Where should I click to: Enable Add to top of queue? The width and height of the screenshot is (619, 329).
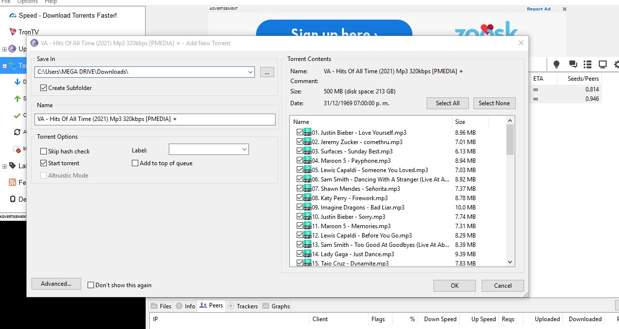(x=135, y=163)
